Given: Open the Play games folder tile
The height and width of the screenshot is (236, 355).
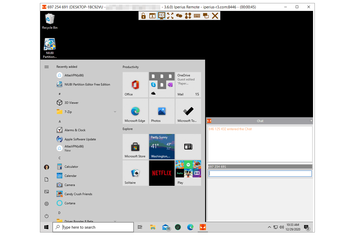Looking at the screenshot, I should click(x=188, y=173).
